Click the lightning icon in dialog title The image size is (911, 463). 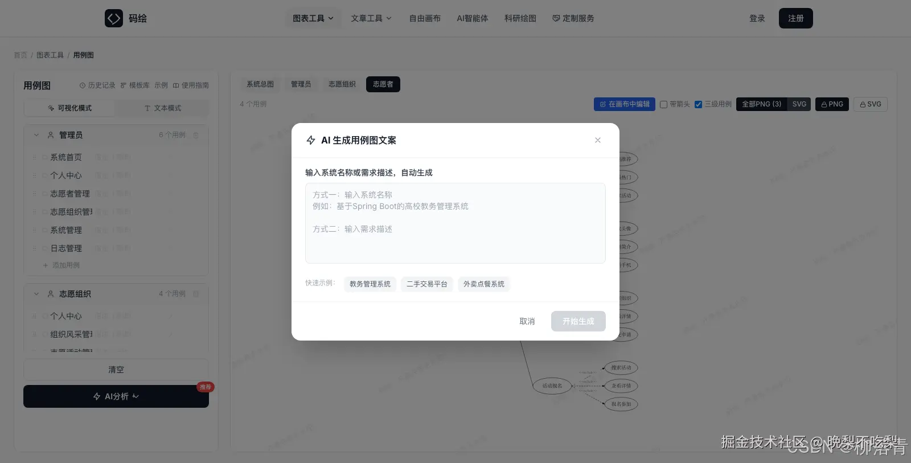tap(311, 140)
